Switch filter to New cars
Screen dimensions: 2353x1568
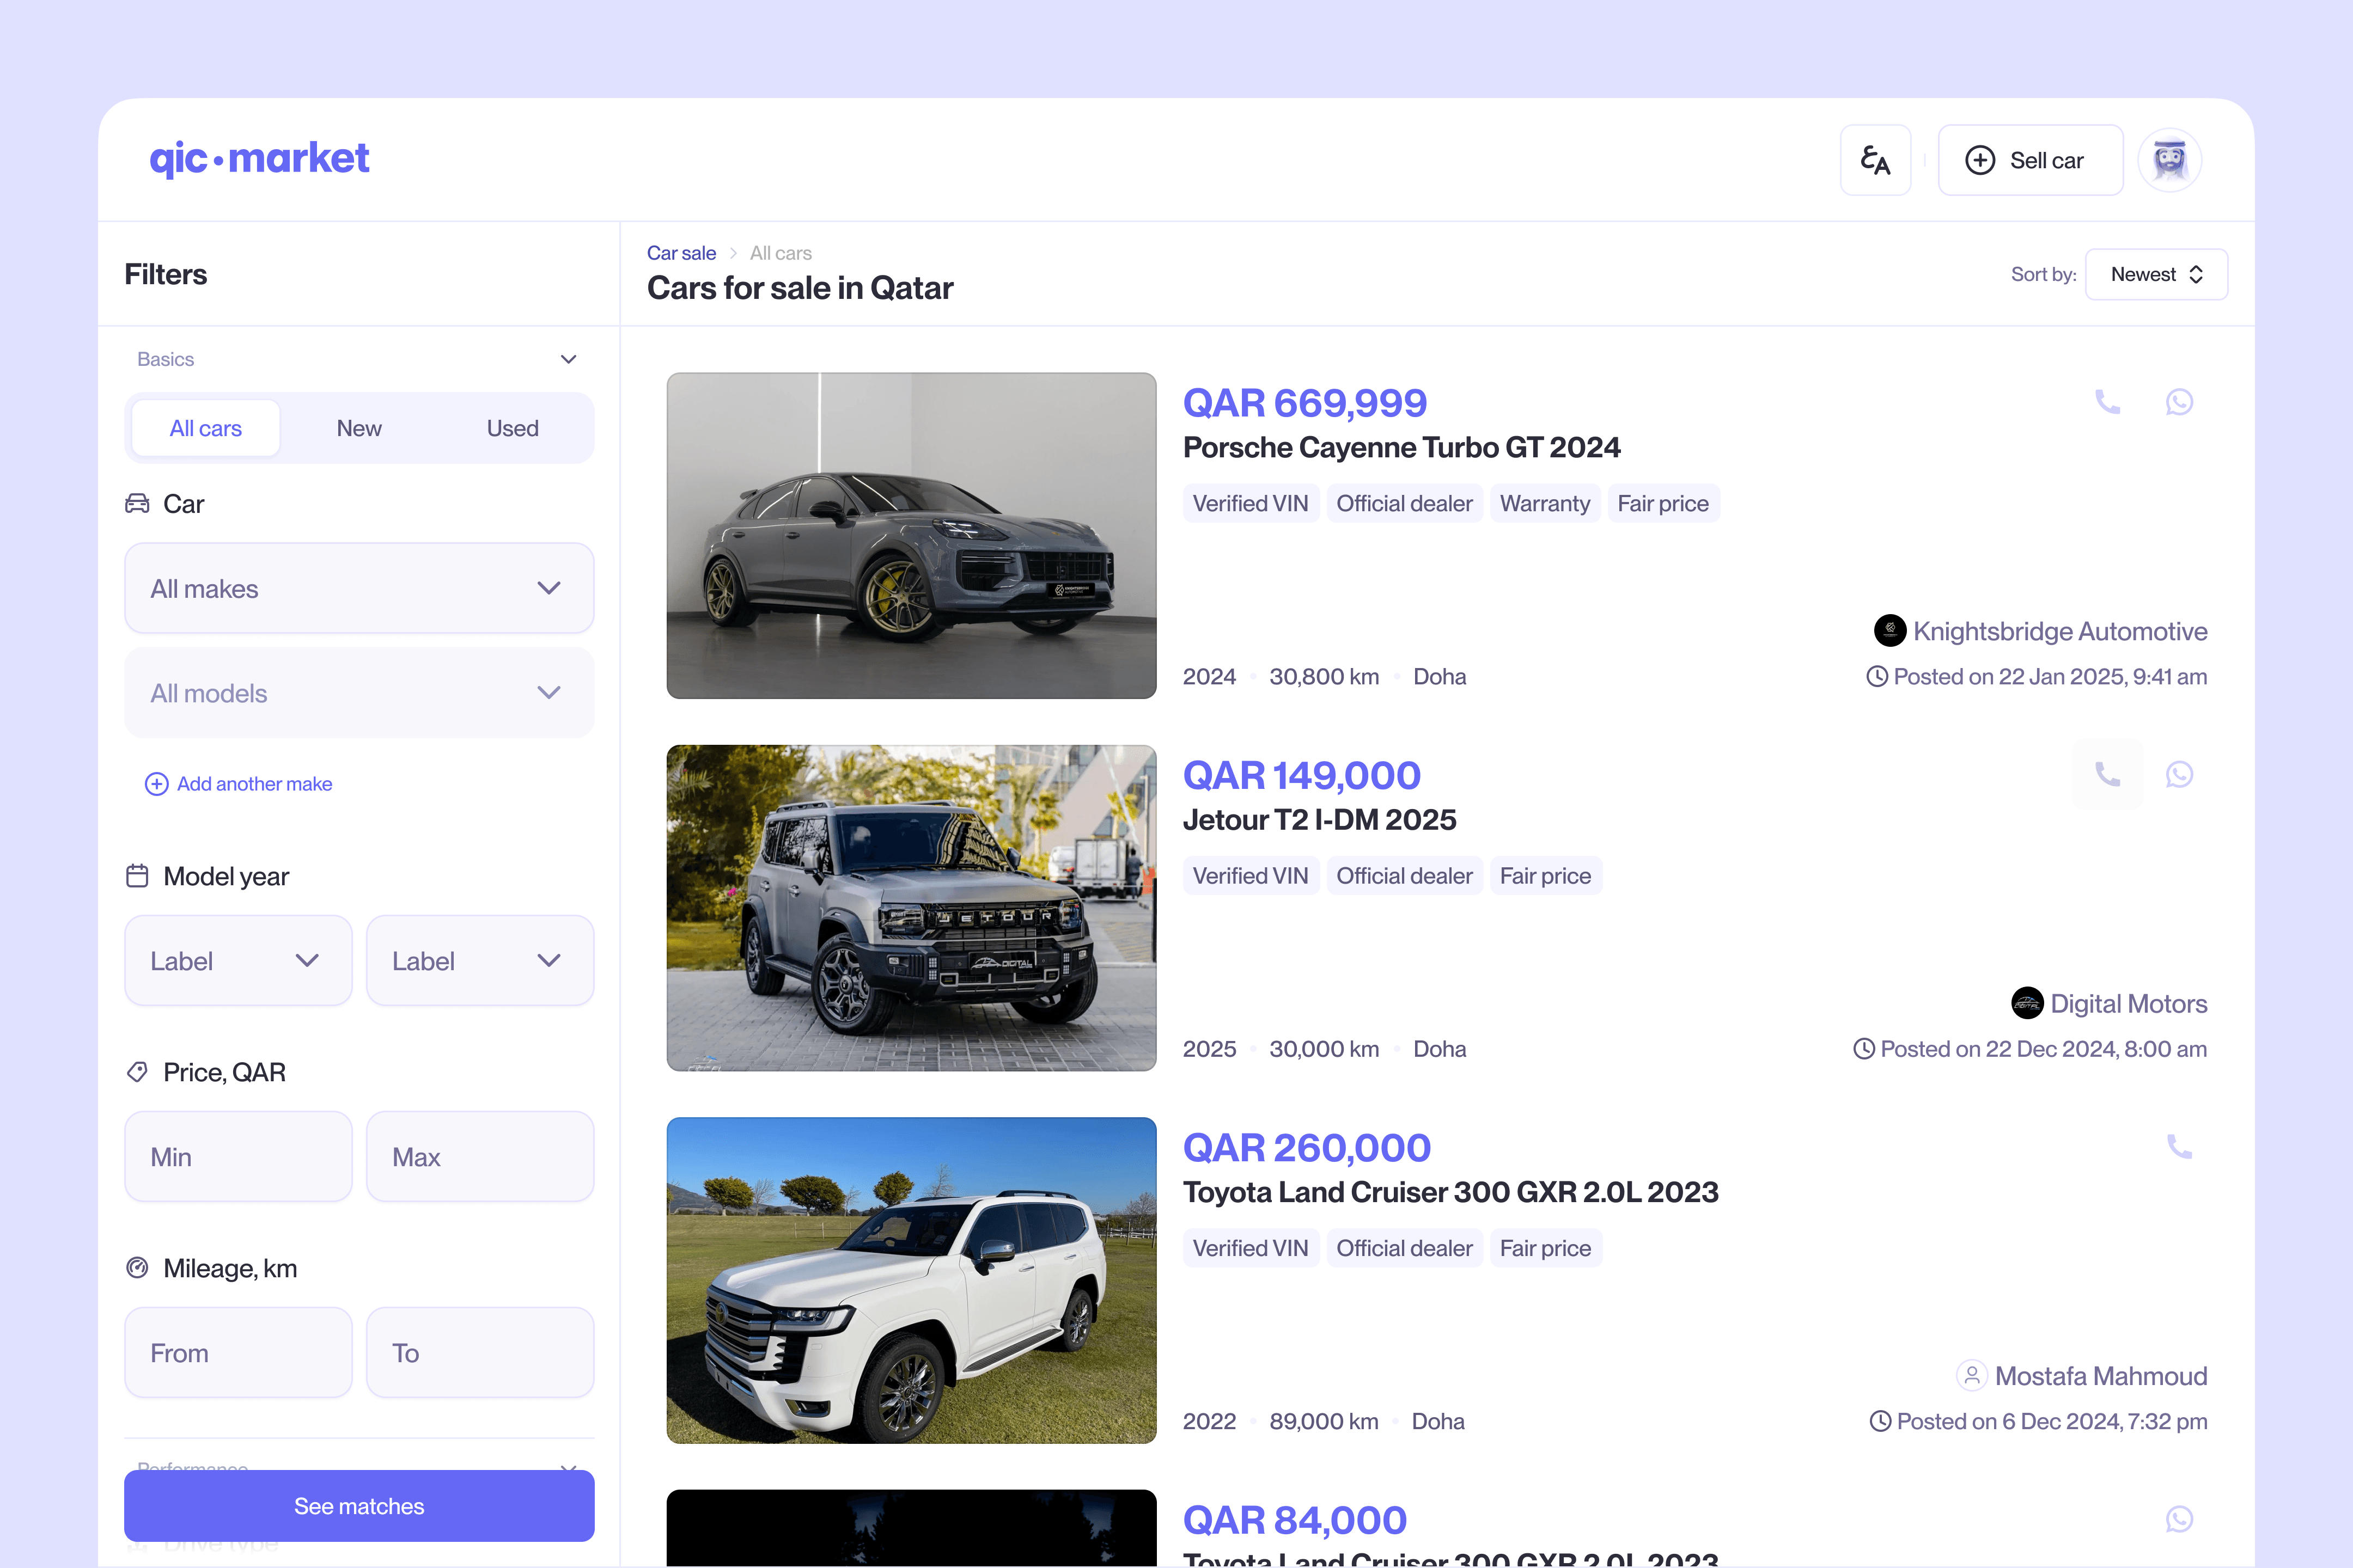point(358,428)
